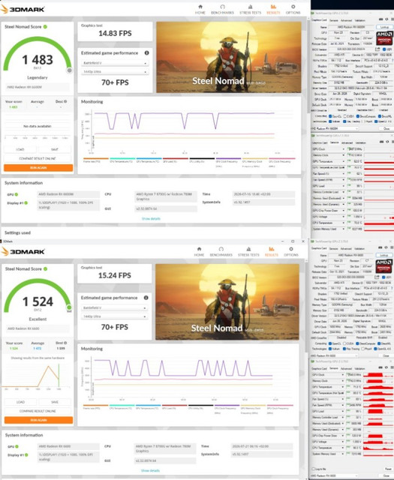Open GPU Clock sensor dropdown in bottom Sensors window
This screenshot has width=394, height=480.
pyautogui.click(x=343, y=374)
